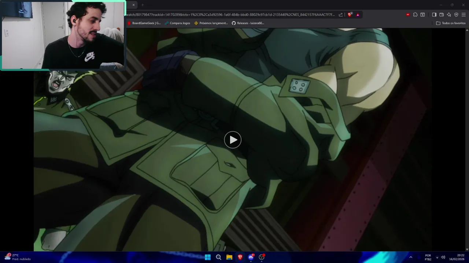
Task: Click Brave browser icon in taskbar
Action: [240, 257]
